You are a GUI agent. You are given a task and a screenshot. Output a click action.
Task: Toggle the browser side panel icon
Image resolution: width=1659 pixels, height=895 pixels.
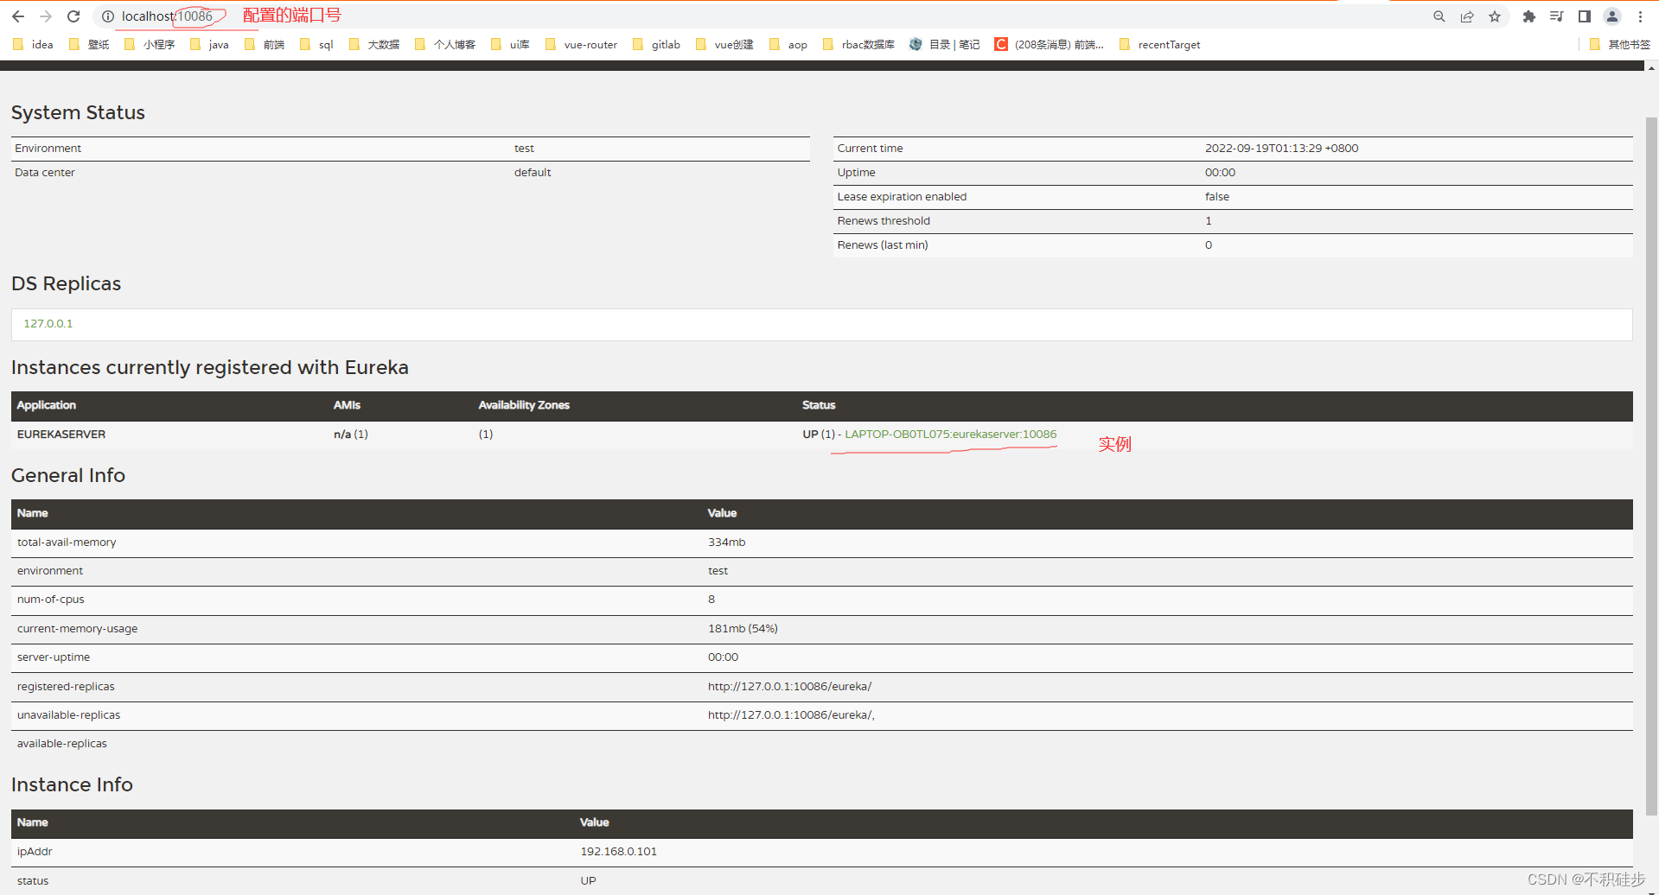pos(1585,16)
